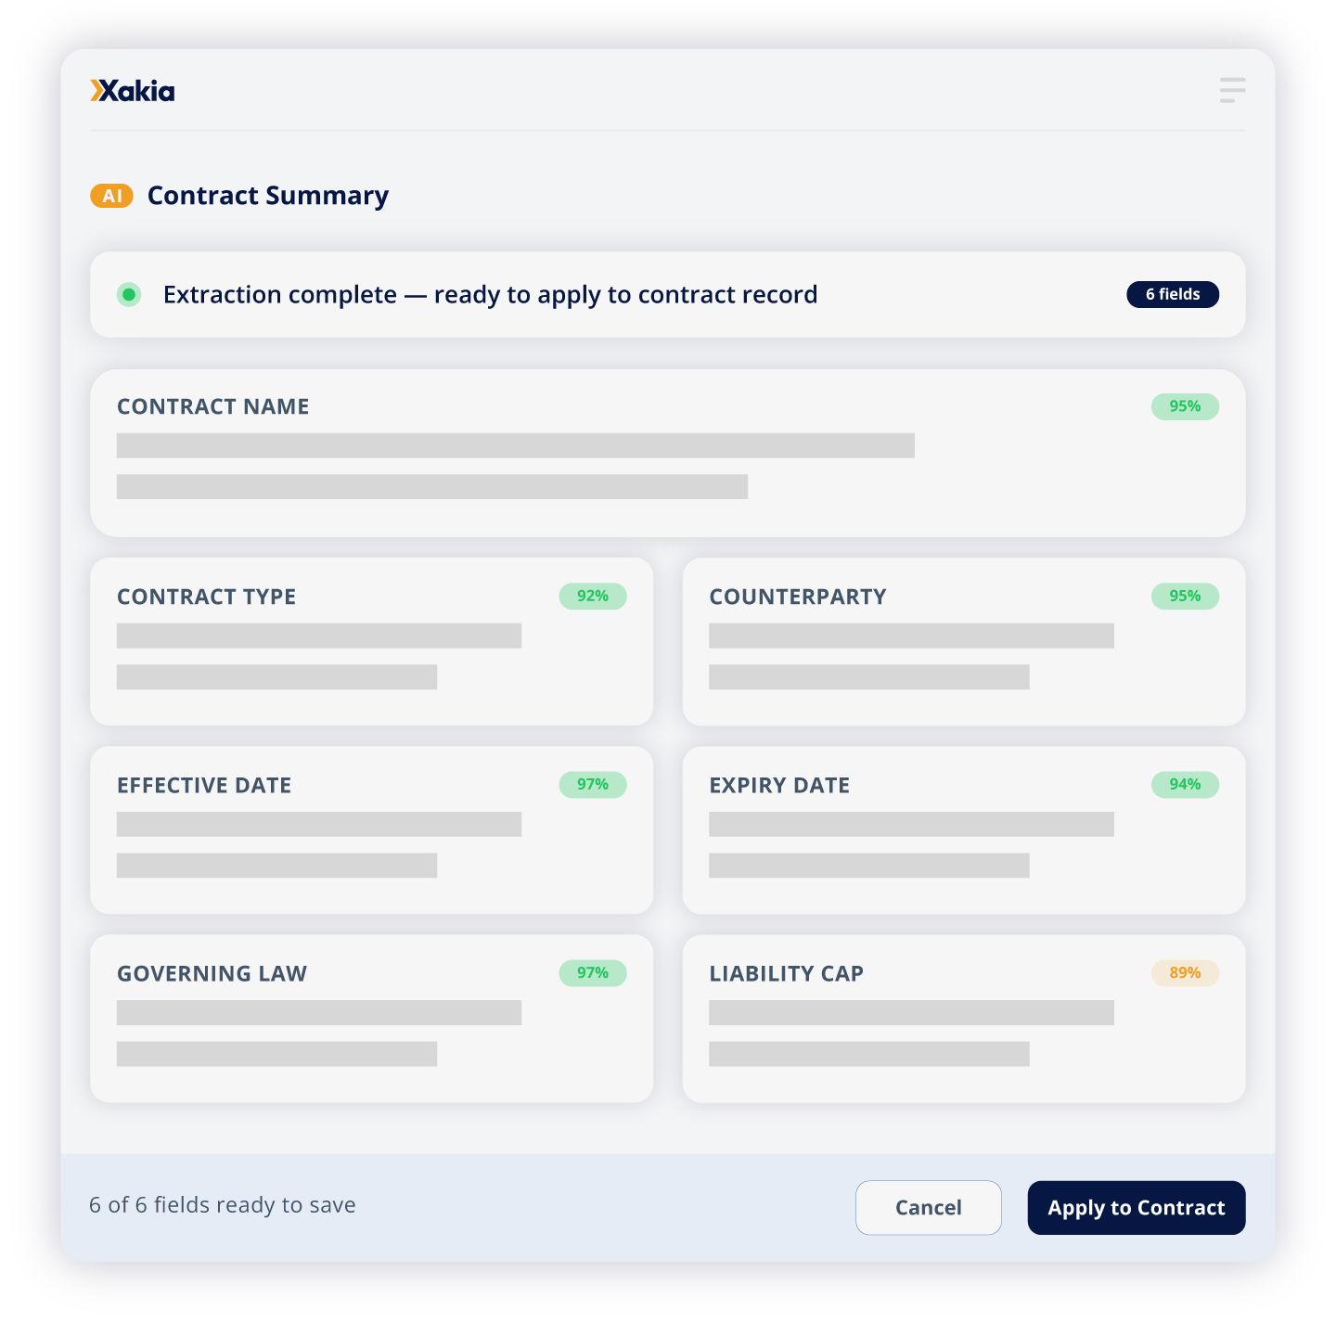
Task: Expand the Effective Date field details
Action: click(371, 830)
